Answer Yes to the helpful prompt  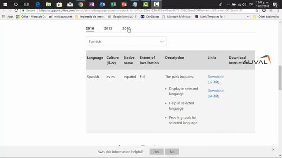[x=156, y=152]
